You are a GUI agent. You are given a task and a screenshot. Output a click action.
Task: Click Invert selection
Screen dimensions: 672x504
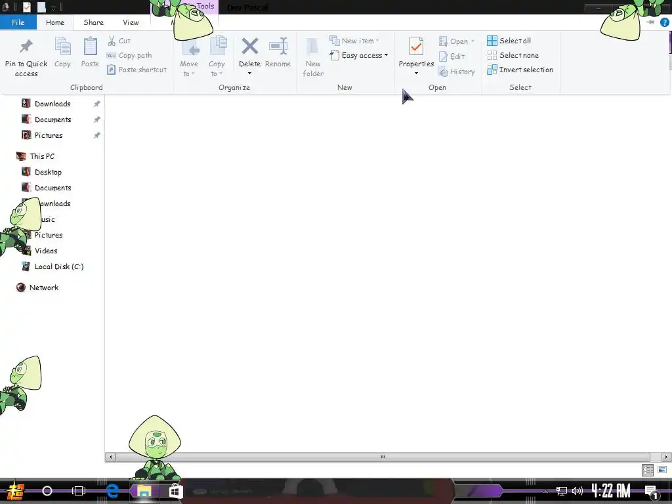(x=520, y=70)
